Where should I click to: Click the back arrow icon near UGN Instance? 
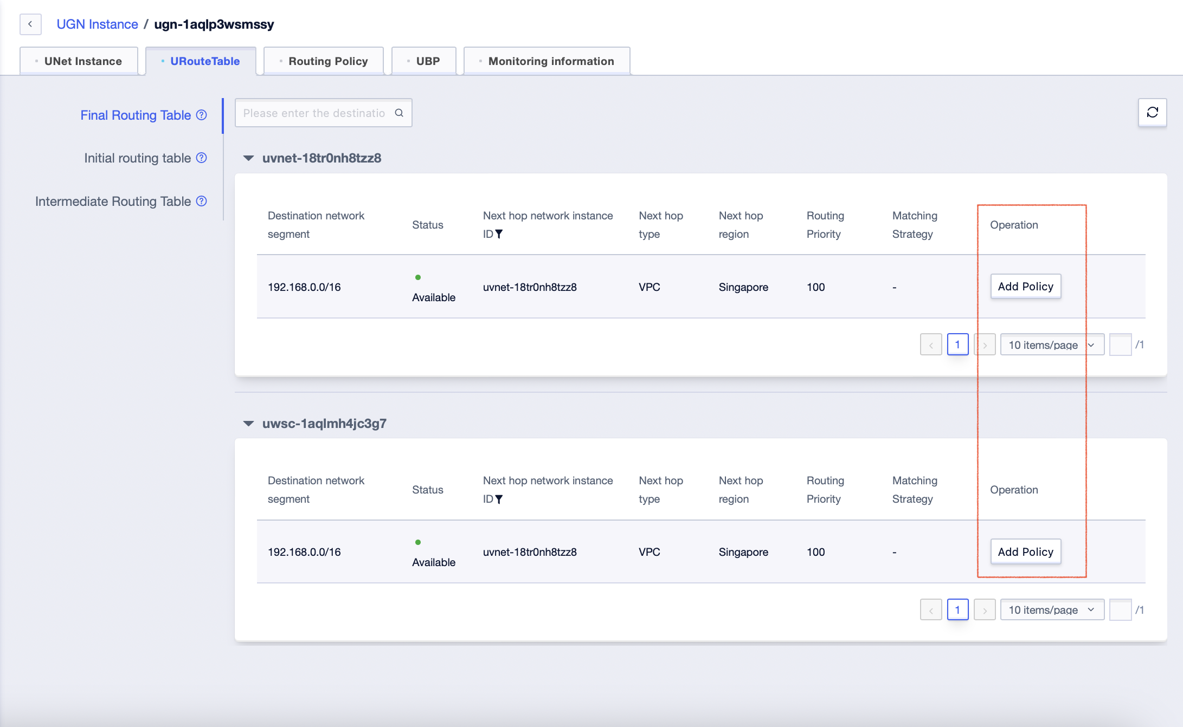30,24
